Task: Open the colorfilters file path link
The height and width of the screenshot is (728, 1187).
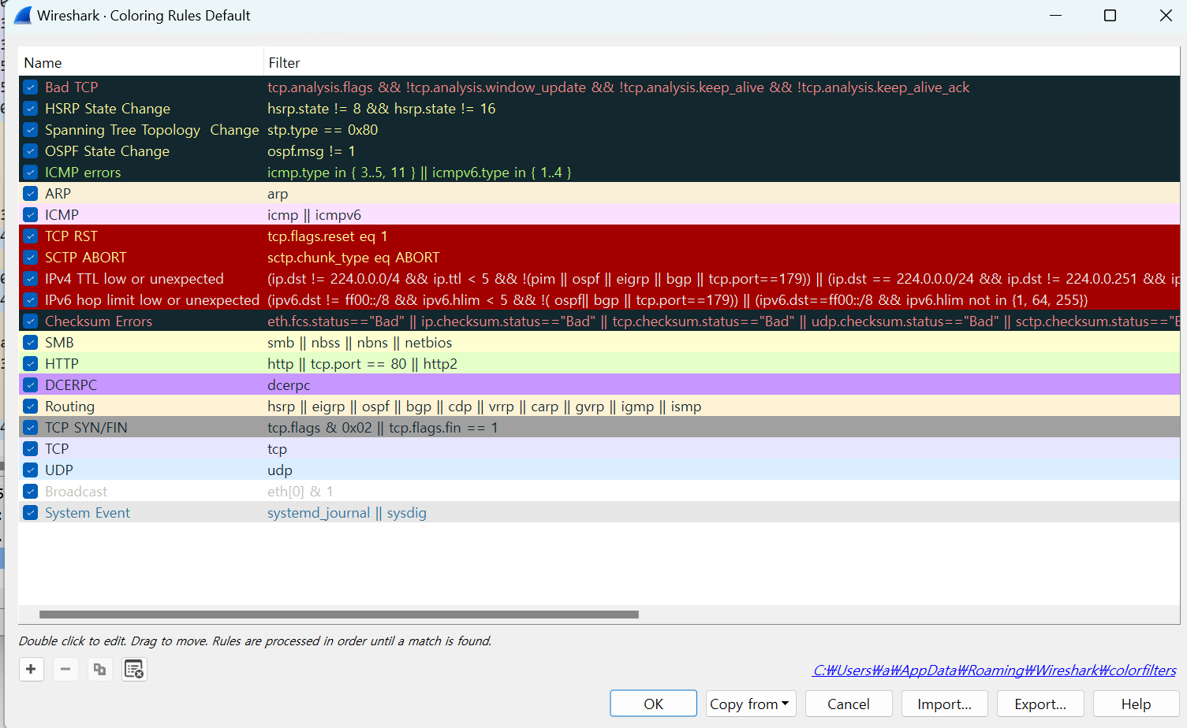Action: click(995, 670)
